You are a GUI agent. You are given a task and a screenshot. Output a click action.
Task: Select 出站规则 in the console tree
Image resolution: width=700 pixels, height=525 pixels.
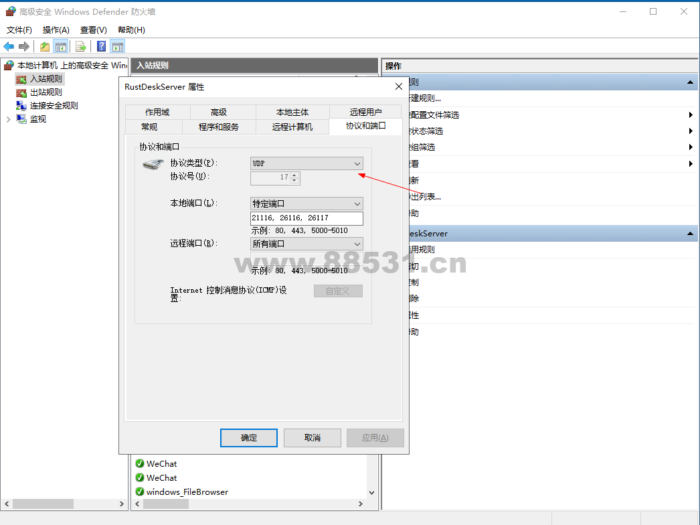click(46, 92)
